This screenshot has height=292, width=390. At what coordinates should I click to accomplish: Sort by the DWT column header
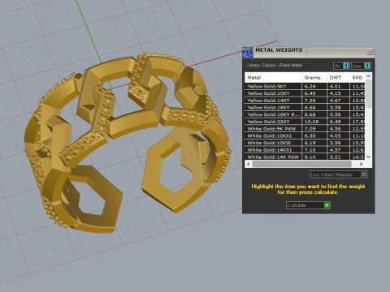pos(338,78)
